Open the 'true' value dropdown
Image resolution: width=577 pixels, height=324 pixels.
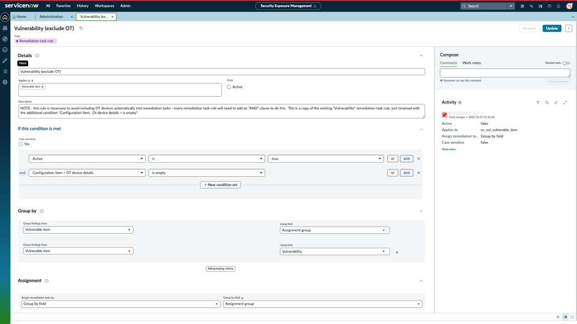[326, 159]
